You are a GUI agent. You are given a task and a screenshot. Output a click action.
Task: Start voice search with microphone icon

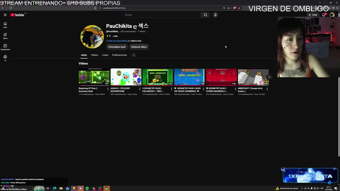[x=215, y=15]
